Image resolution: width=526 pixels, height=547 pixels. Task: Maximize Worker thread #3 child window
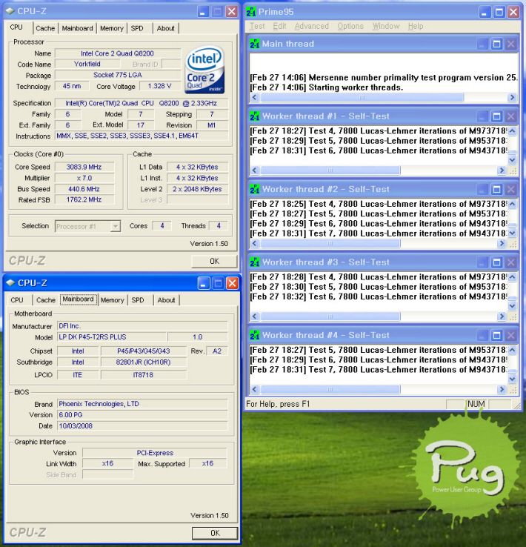pos(496,262)
